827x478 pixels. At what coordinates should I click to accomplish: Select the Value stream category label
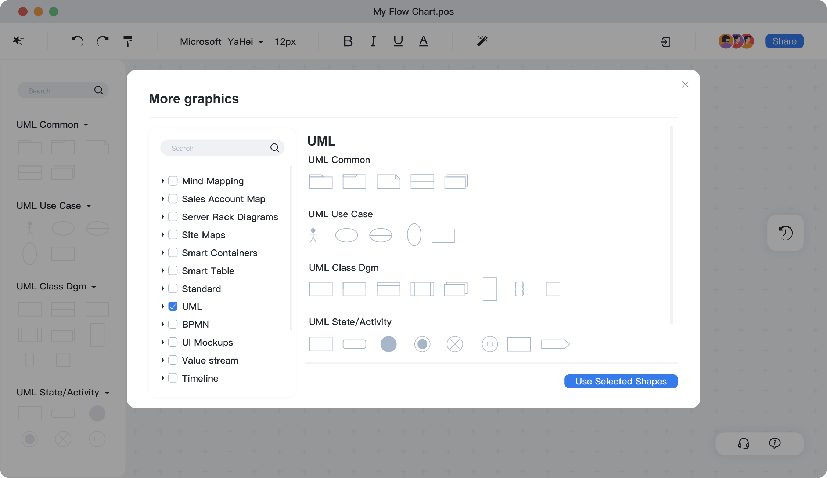point(210,360)
